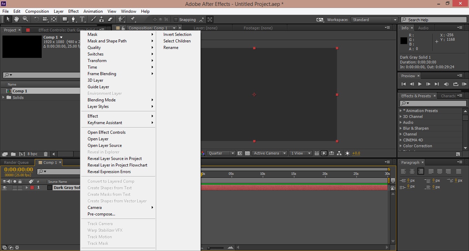
Task: Switch to the Render Queue tab
Action: point(17,162)
